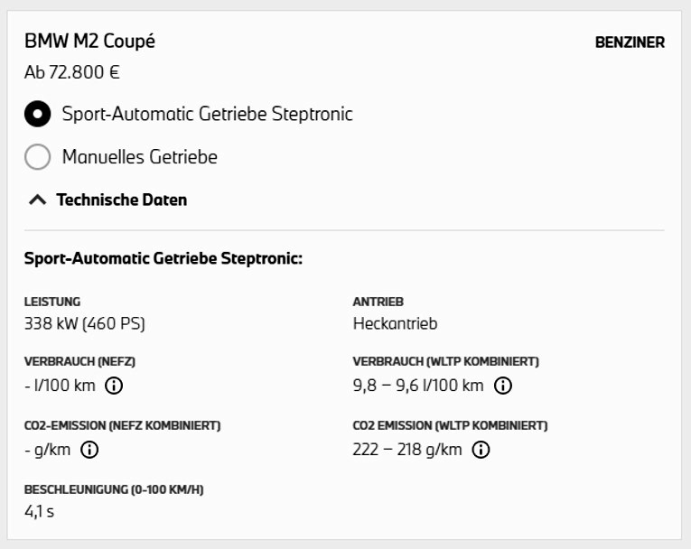Click the Manuelles Getriebe option label

point(140,157)
